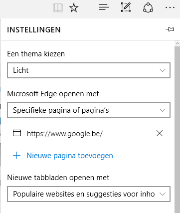Click page icon beside google.be entry
This screenshot has height=213, width=180.
17,133
